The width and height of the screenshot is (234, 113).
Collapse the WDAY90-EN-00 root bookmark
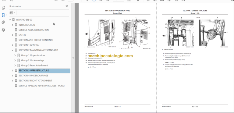(x=10, y=20)
